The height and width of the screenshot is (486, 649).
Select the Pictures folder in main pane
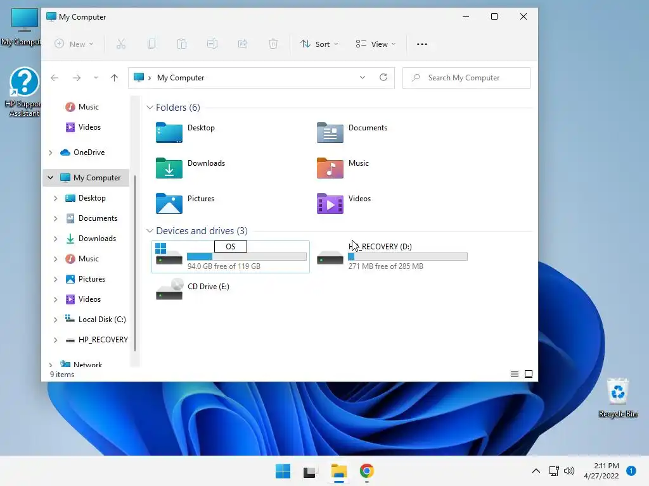click(x=185, y=203)
